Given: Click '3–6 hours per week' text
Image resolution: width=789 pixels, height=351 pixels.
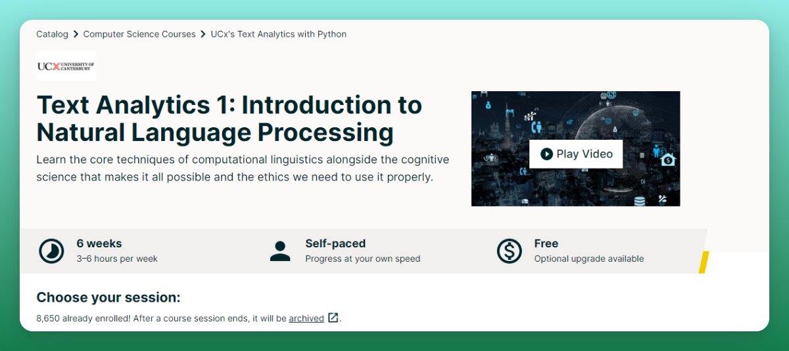Looking at the screenshot, I should click(117, 258).
